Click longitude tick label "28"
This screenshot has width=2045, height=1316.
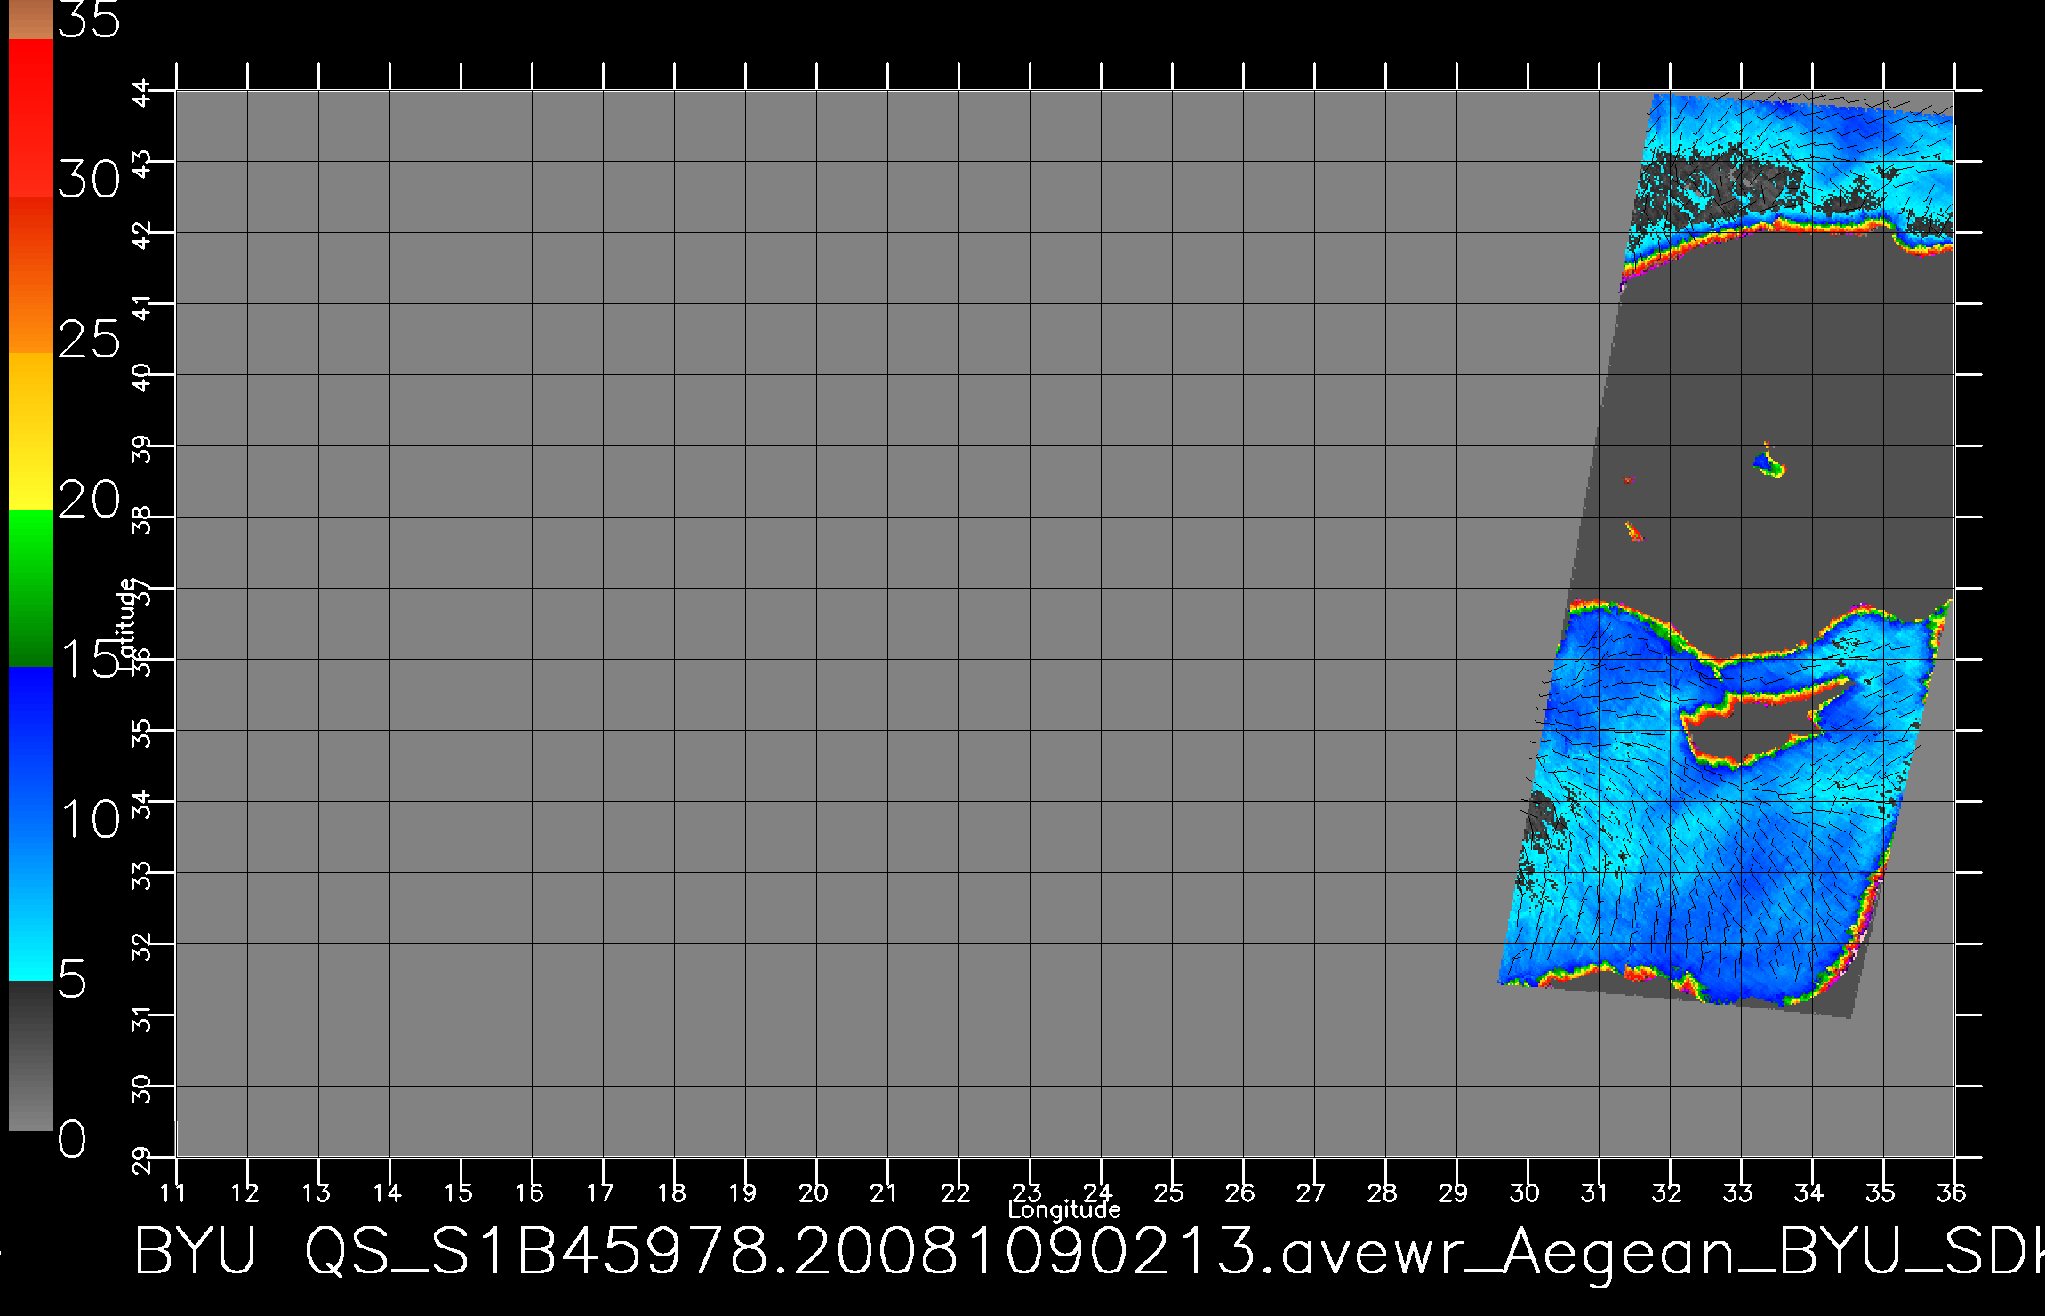[x=1383, y=1192]
